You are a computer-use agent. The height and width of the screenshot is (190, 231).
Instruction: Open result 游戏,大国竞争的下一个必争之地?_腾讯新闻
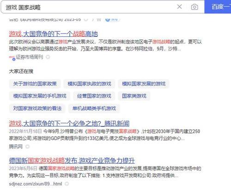click(x=69, y=124)
